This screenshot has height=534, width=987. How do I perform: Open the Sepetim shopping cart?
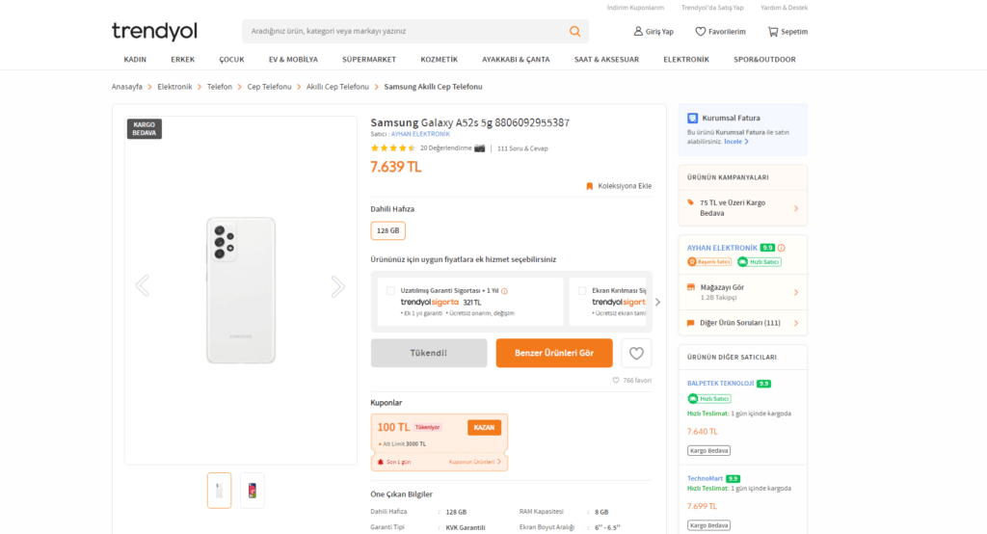(773, 32)
